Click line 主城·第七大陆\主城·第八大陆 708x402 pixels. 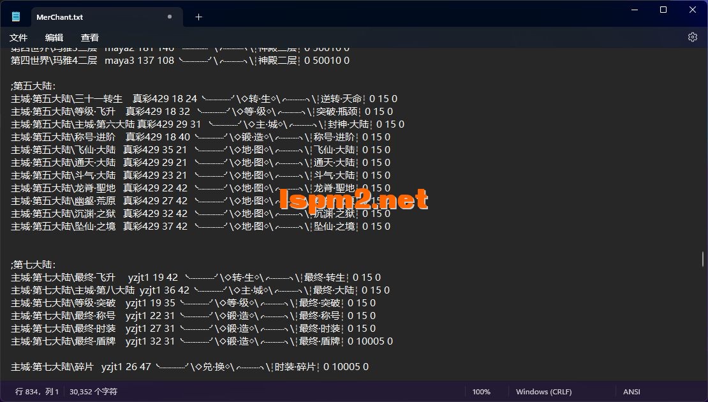point(200,290)
